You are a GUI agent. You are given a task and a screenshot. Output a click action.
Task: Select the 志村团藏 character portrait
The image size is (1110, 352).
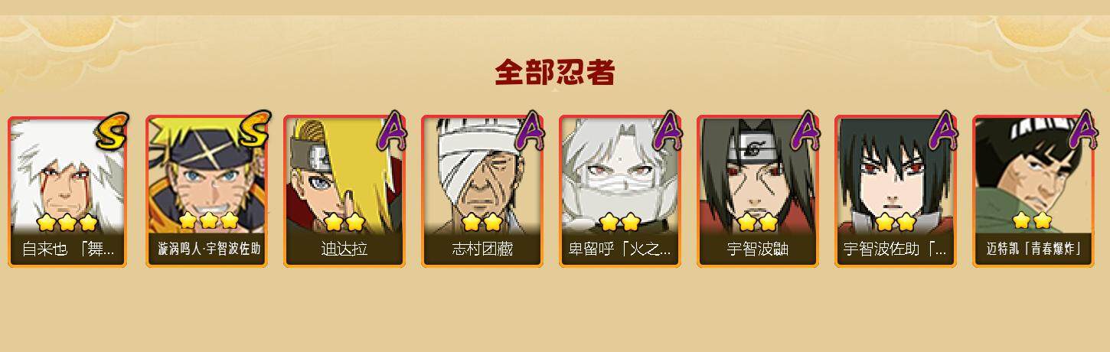tap(482, 191)
